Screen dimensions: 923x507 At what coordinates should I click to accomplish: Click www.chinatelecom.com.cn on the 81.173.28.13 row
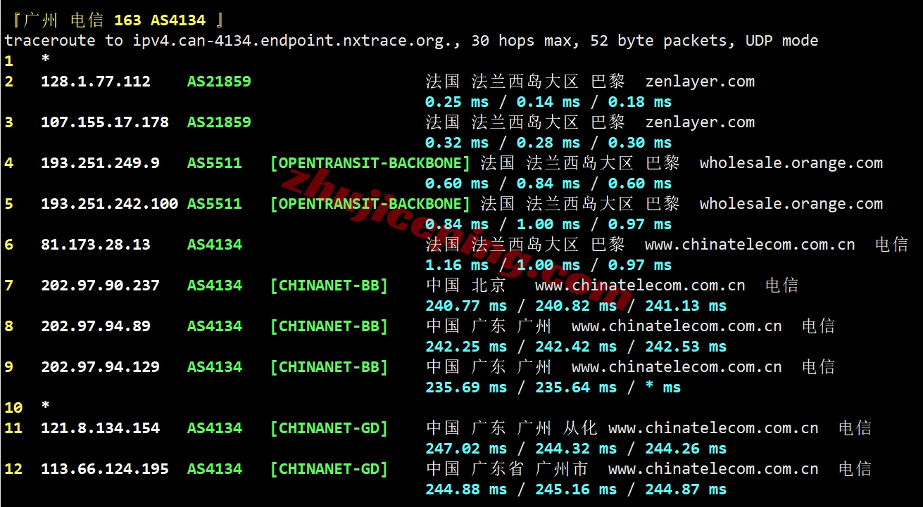[750, 245]
